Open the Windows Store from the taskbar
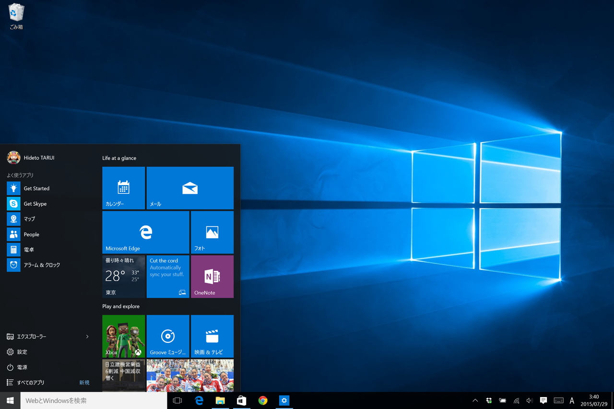Screen dimensions: 614x409 point(241,400)
